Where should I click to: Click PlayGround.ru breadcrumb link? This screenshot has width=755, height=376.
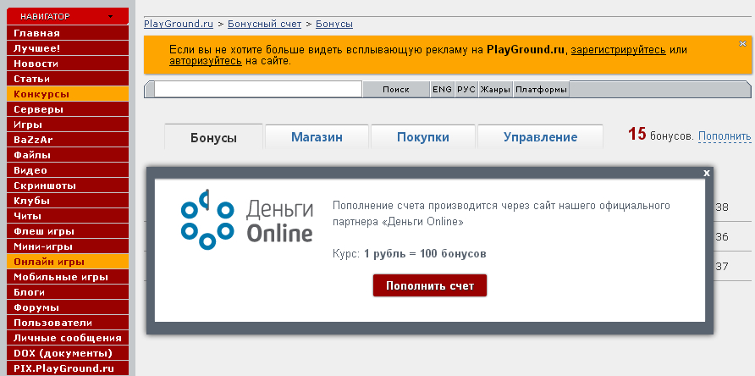pos(179,24)
